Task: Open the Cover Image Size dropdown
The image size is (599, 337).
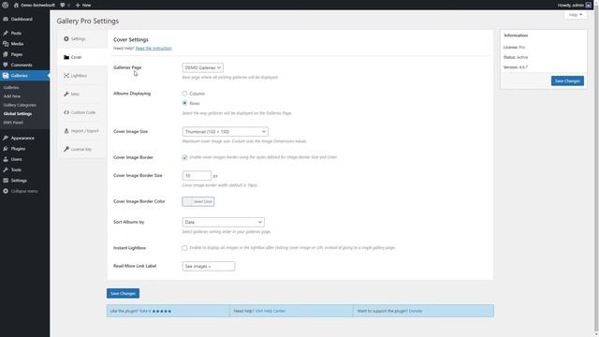Action: pos(226,132)
